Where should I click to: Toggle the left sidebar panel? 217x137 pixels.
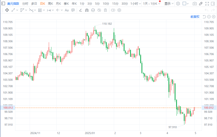[x=3, y=4]
